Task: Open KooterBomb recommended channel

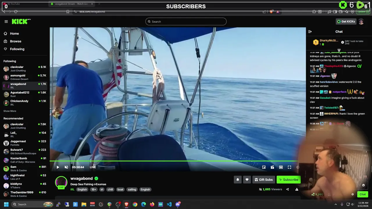Action: point(25,160)
